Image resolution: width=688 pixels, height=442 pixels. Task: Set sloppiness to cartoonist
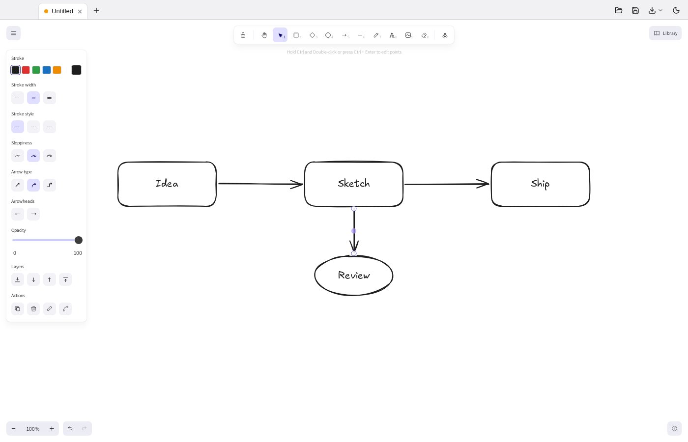click(x=49, y=156)
